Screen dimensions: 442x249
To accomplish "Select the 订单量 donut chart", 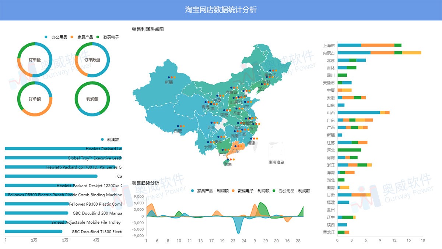I will [35, 60].
